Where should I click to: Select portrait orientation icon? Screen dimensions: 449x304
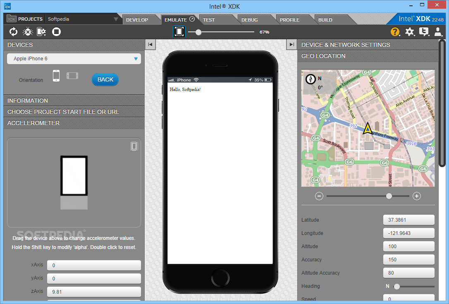tap(56, 76)
